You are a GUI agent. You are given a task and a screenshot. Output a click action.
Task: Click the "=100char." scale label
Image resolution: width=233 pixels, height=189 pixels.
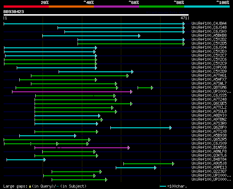click(177, 186)
